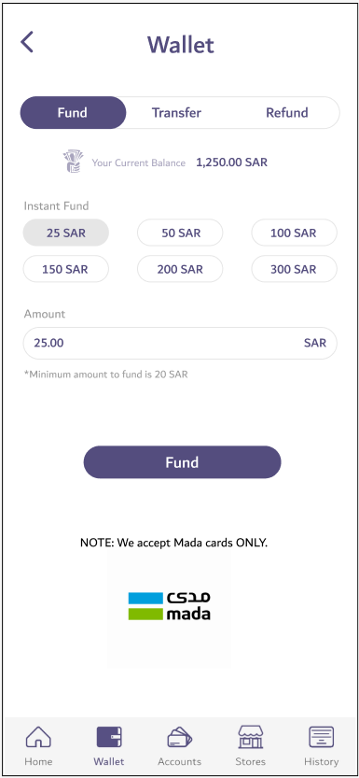359x778 pixels.
Task: Tap the current balance 1,250.00 SAR text
Action: point(232,163)
